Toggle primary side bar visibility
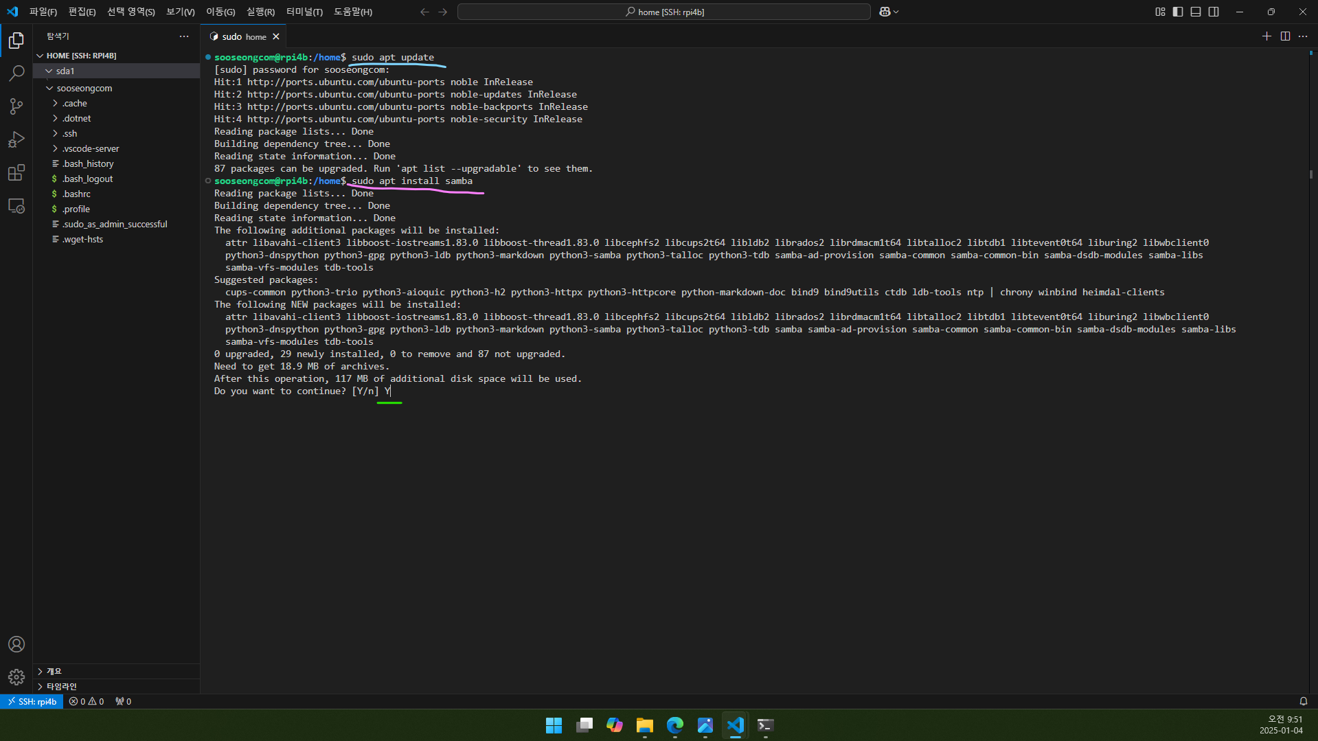The image size is (1318, 741). coord(1178,12)
